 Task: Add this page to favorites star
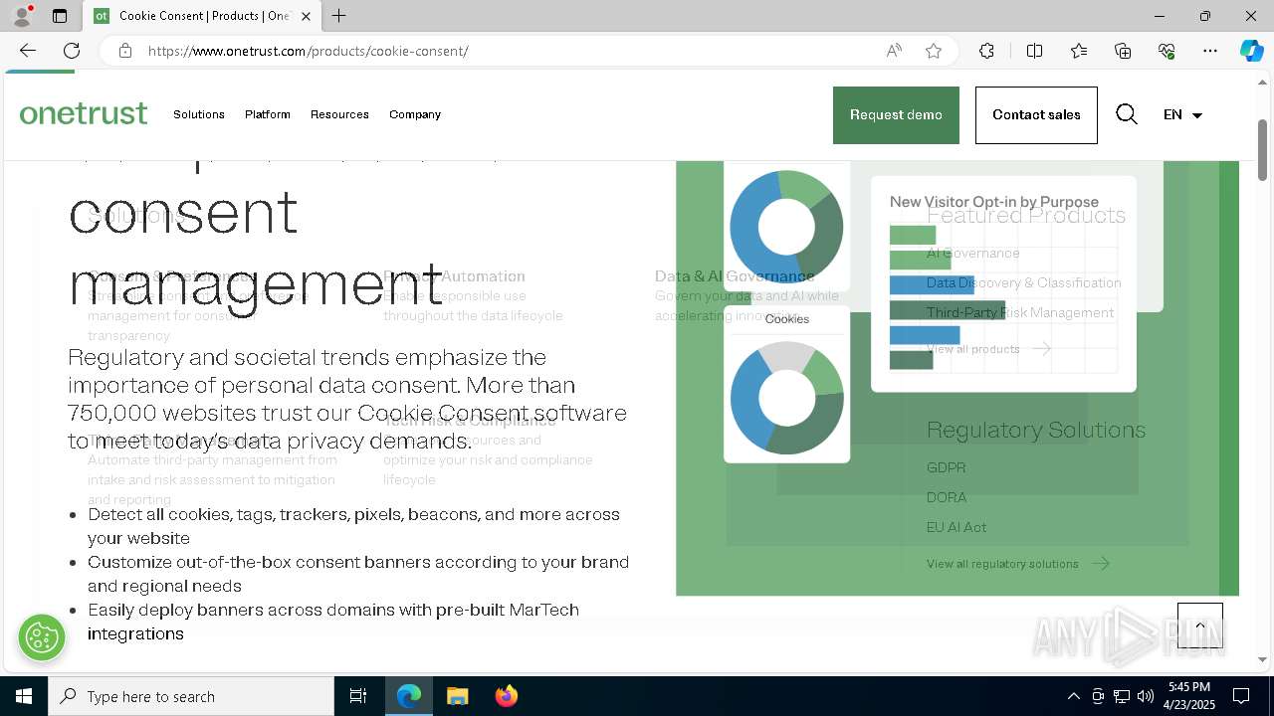point(934,51)
